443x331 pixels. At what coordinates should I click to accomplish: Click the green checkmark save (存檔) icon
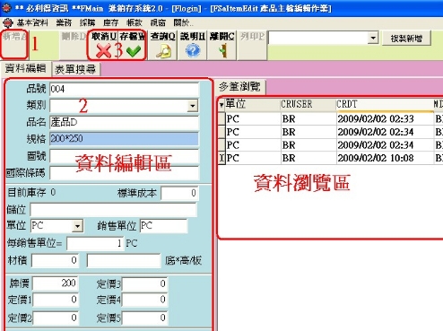click(134, 51)
